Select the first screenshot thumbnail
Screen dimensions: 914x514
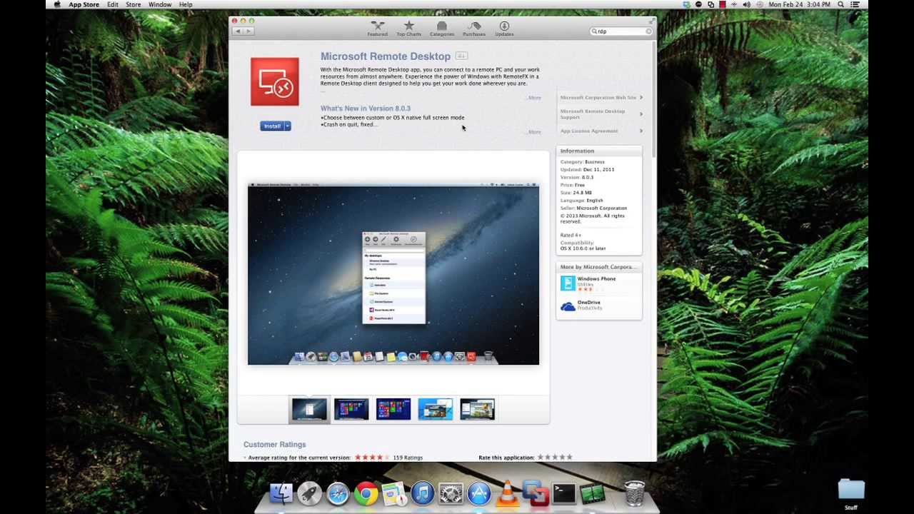[x=309, y=410]
